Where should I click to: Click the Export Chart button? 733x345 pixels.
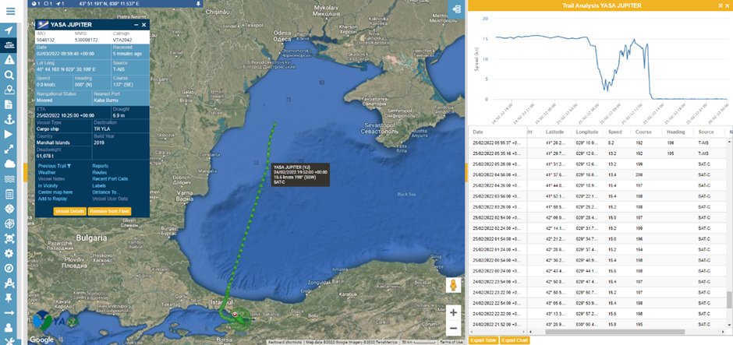(x=515, y=340)
